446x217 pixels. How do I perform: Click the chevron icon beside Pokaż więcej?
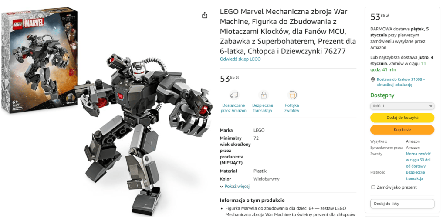[222, 187]
